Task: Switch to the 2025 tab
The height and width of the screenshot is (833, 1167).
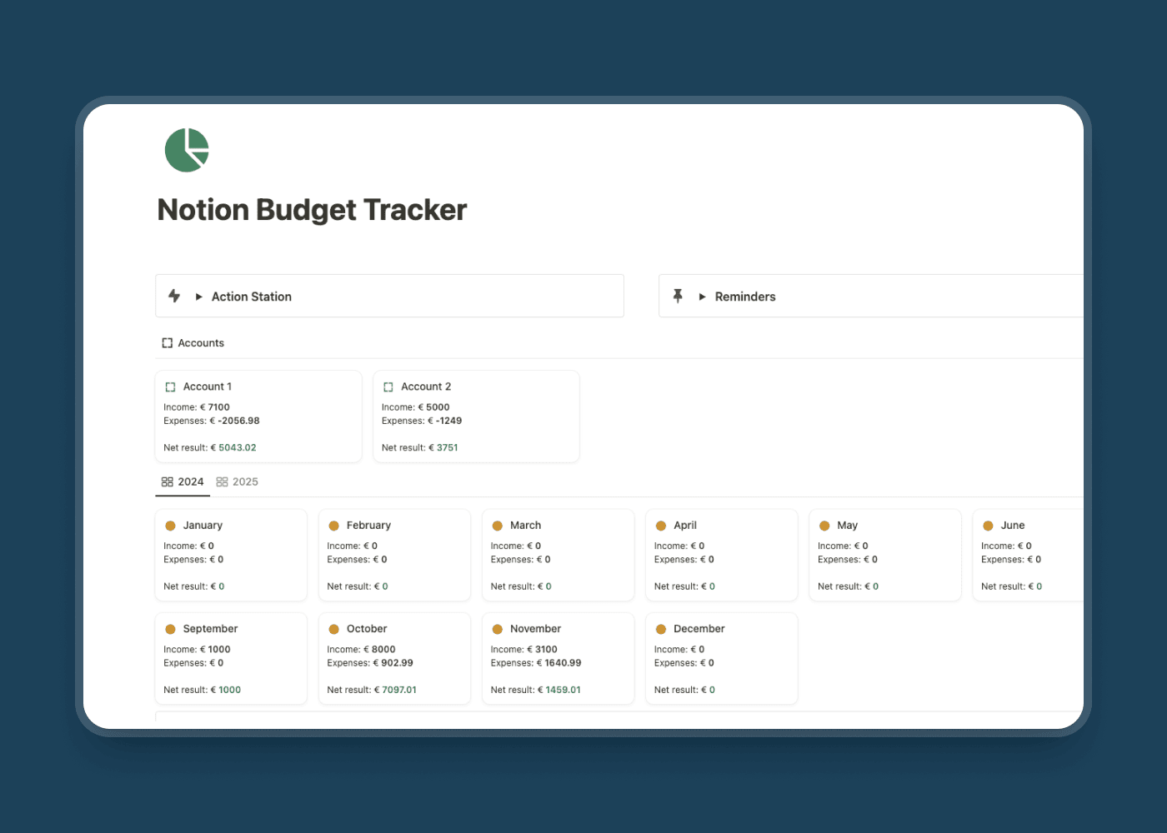Action: (238, 481)
